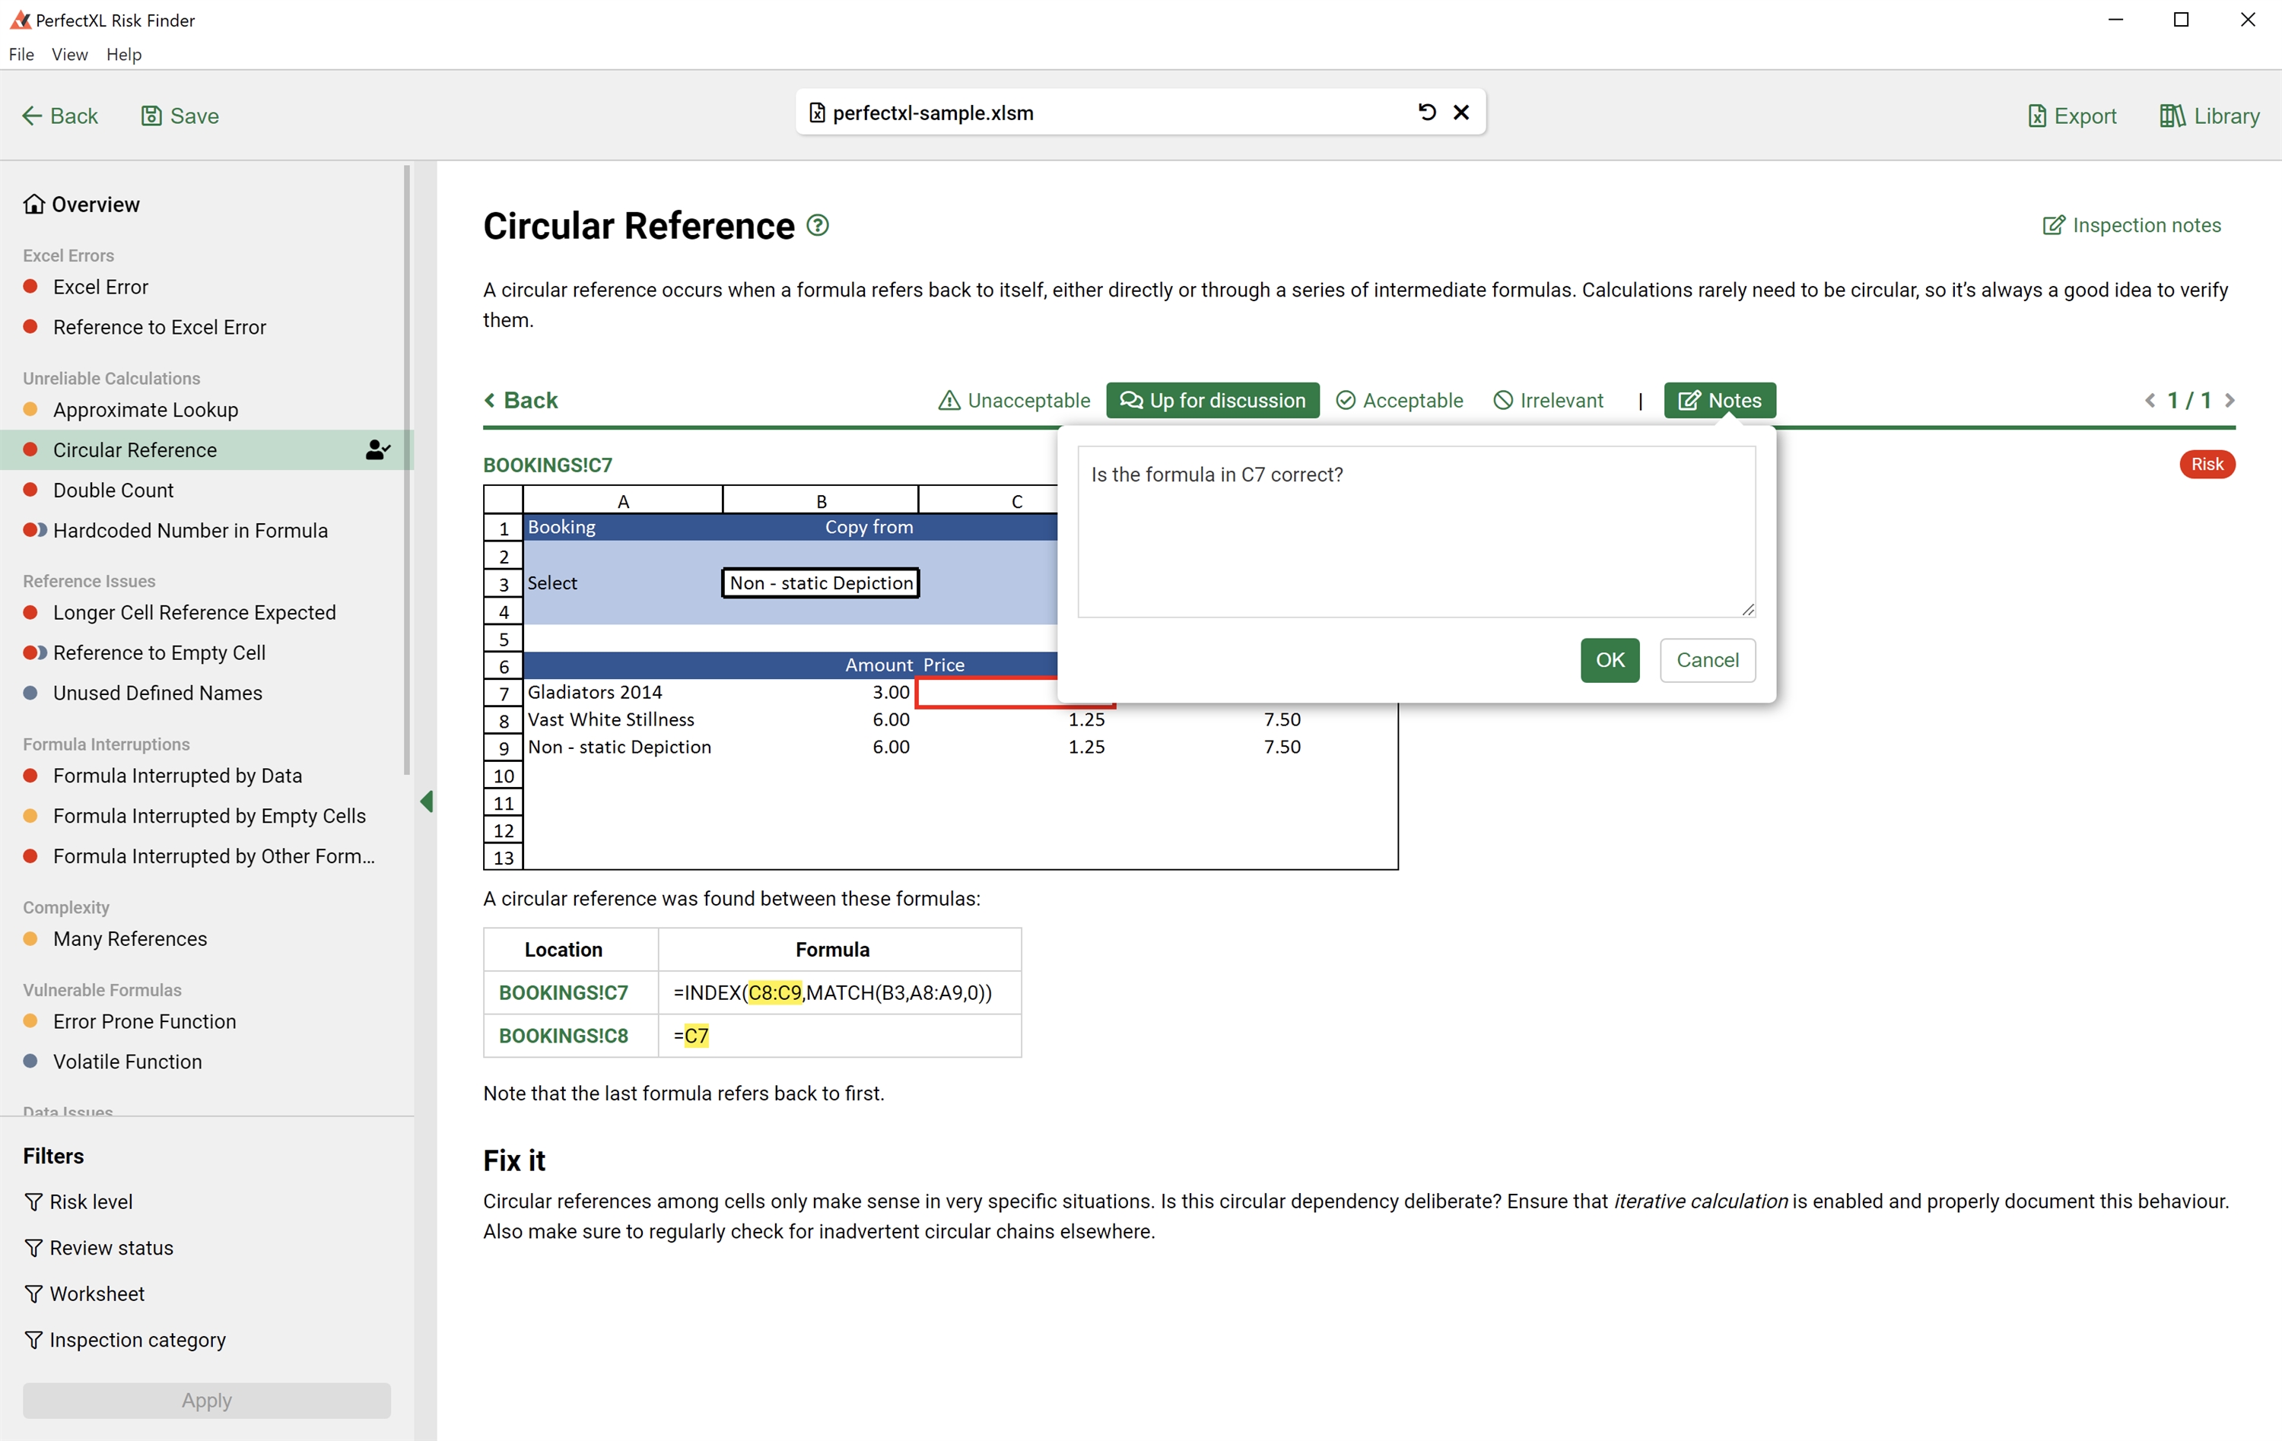Open the View menu
2282x1441 pixels.
(69, 54)
